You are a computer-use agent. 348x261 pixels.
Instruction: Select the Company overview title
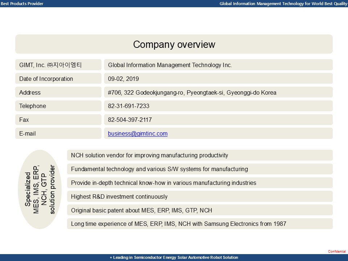[x=174, y=44]
